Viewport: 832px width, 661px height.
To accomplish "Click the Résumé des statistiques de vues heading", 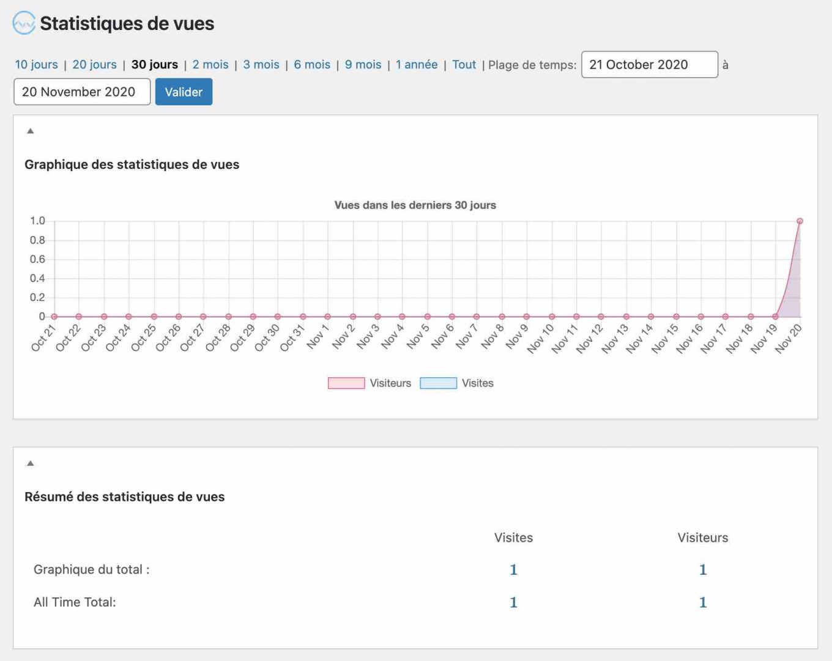I will (x=125, y=497).
